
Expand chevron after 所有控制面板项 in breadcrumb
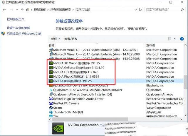pyautogui.click(x=73, y=10)
